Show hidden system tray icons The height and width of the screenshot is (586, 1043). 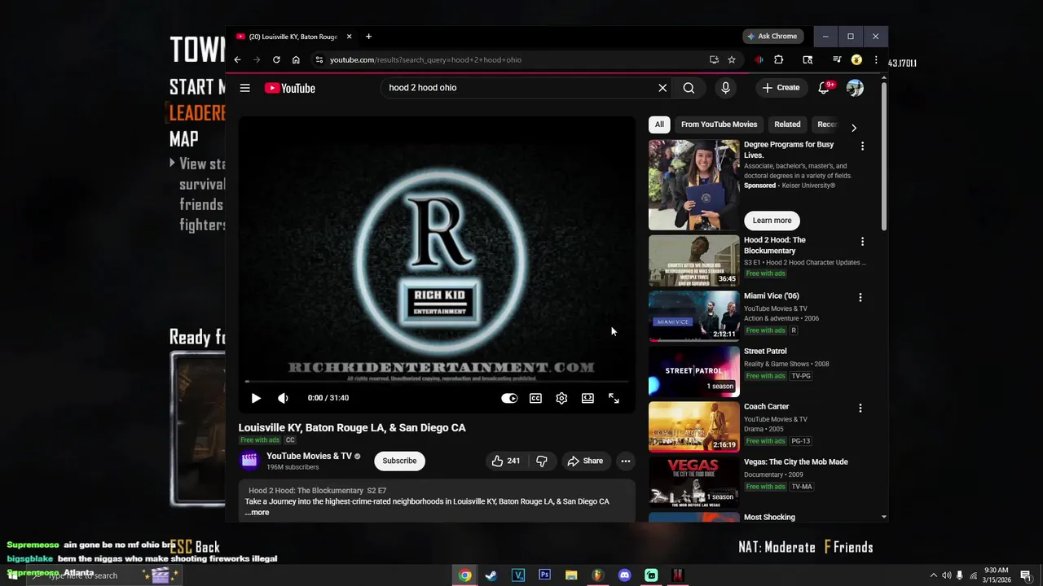934,575
